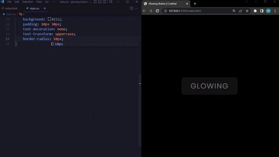This screenshot has height=157, width=279.
Task: Click style.css in the breadcrumb path
Action: [10, 14]
